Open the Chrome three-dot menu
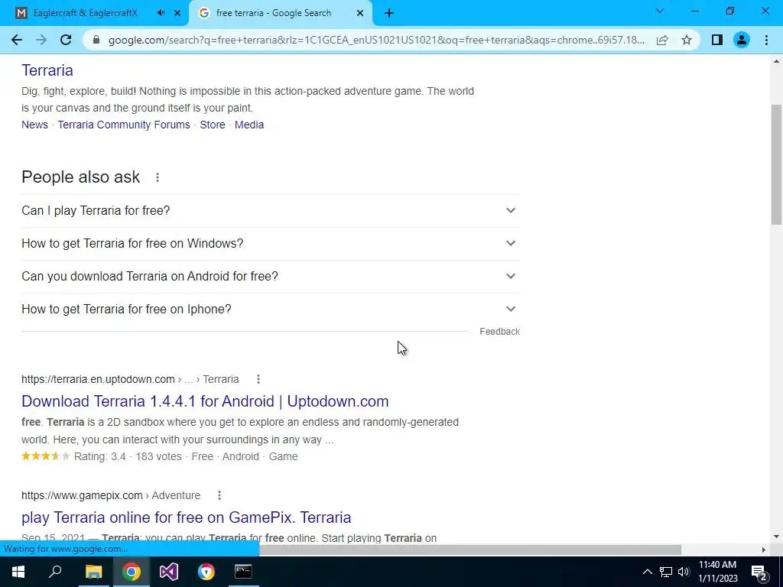Image resolution: width=783 pixels, height=587 pixels. click(x=766, y=40)
